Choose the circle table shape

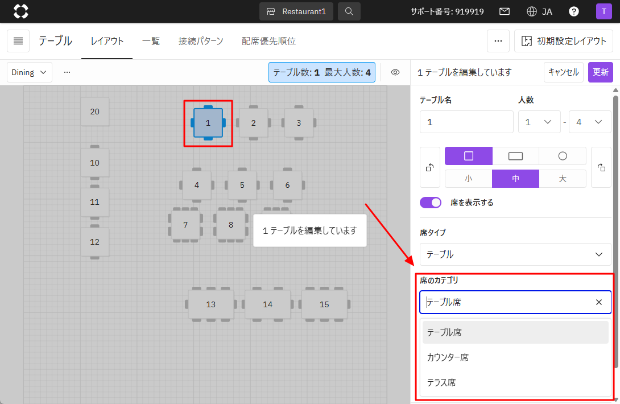coord(563,156)
